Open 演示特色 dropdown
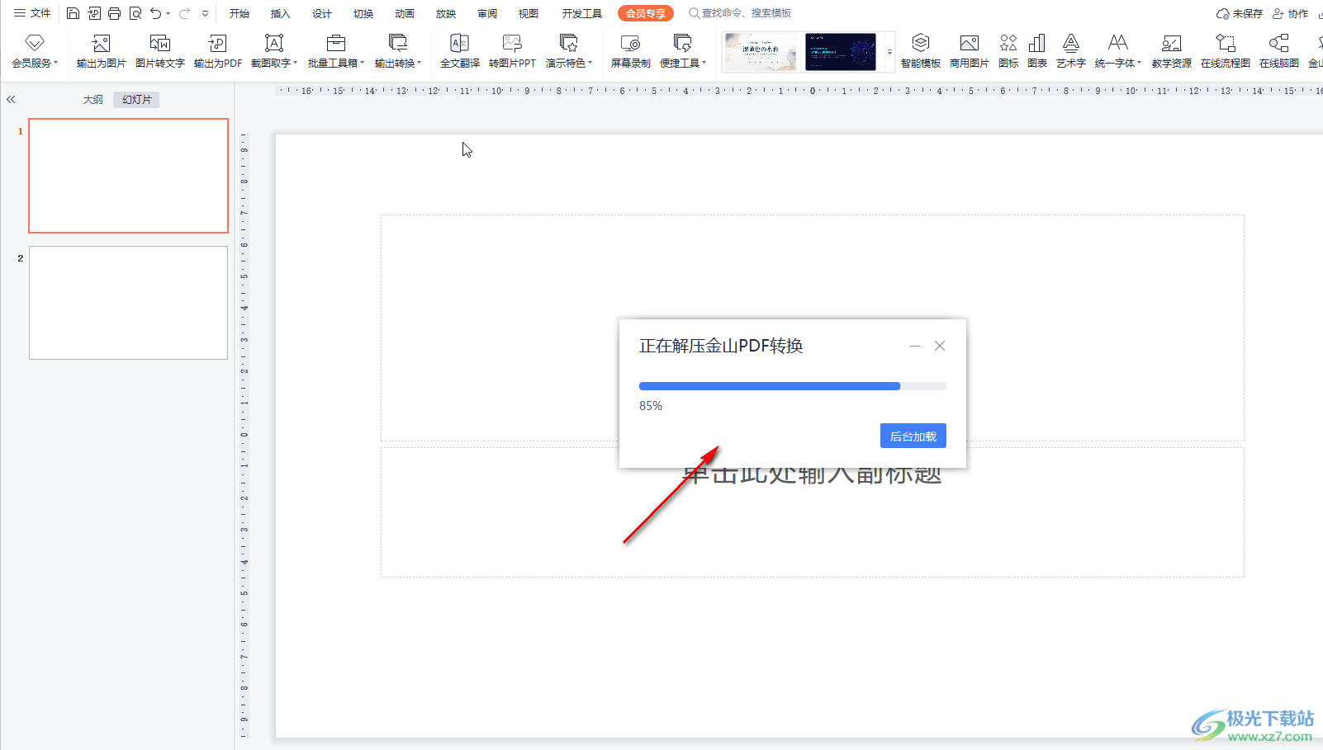1323x750 pixels. 569,51
